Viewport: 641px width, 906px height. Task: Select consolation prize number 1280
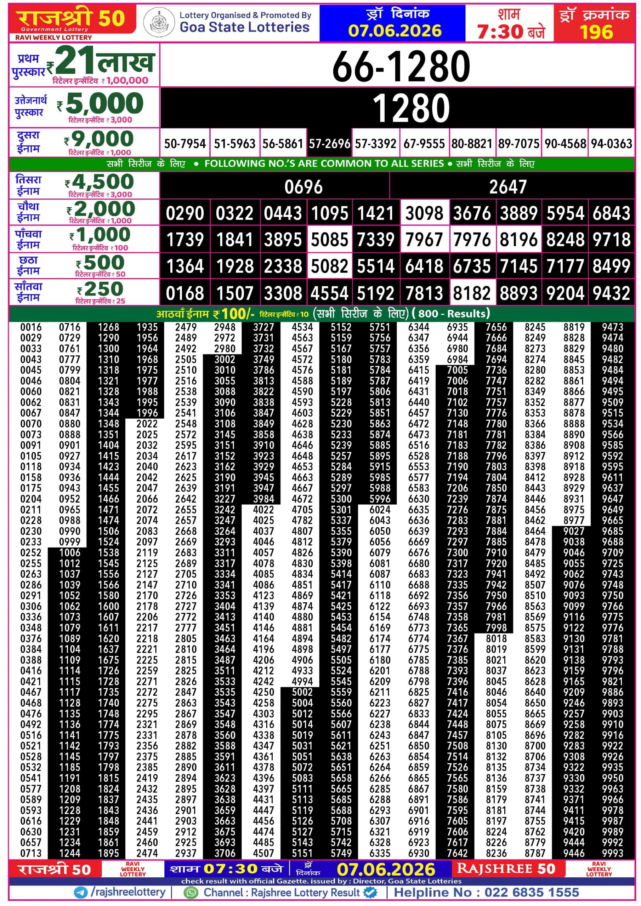click(x=411, y=108)
